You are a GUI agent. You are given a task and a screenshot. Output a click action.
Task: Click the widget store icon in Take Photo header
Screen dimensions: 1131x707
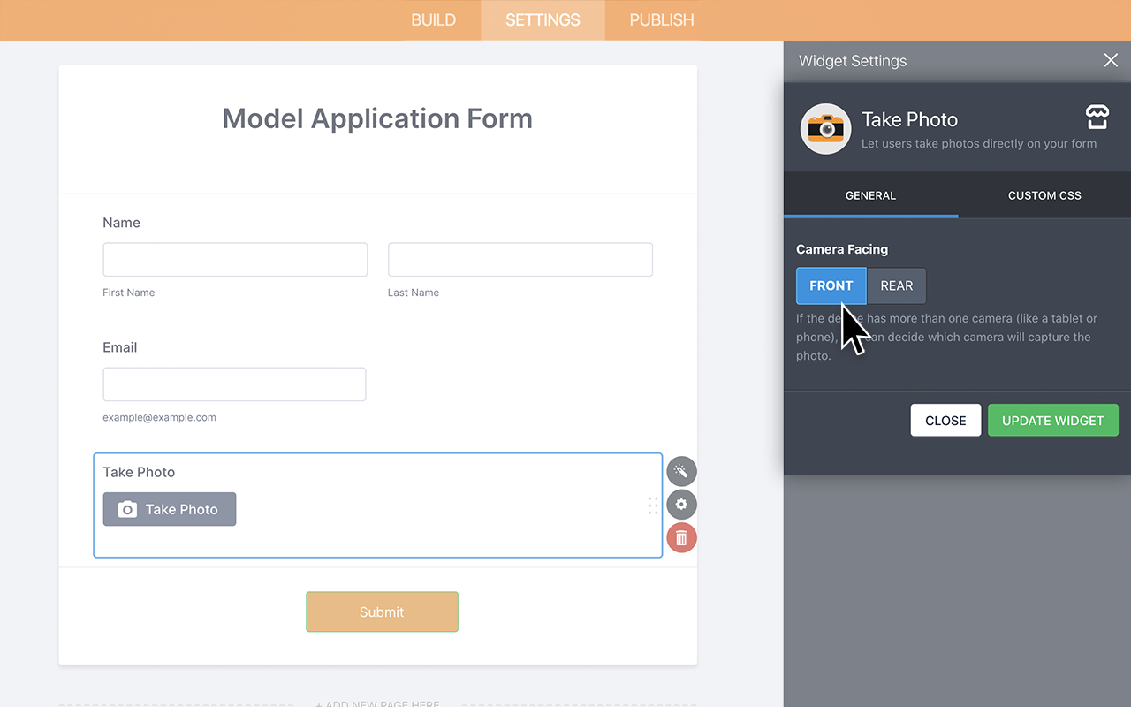1097,117
